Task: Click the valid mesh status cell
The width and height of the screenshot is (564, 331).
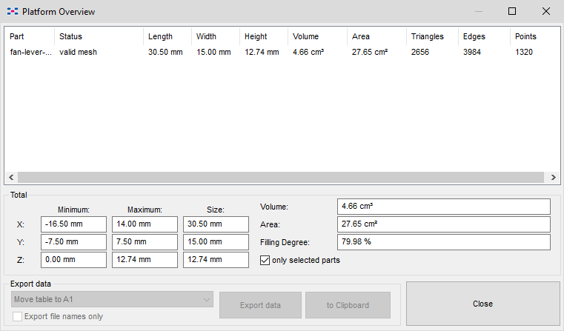Action: click(78, 52)
